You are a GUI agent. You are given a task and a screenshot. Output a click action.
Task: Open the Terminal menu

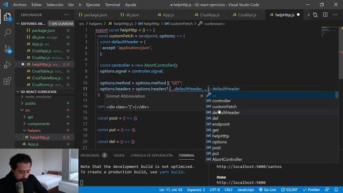[113, 5]
